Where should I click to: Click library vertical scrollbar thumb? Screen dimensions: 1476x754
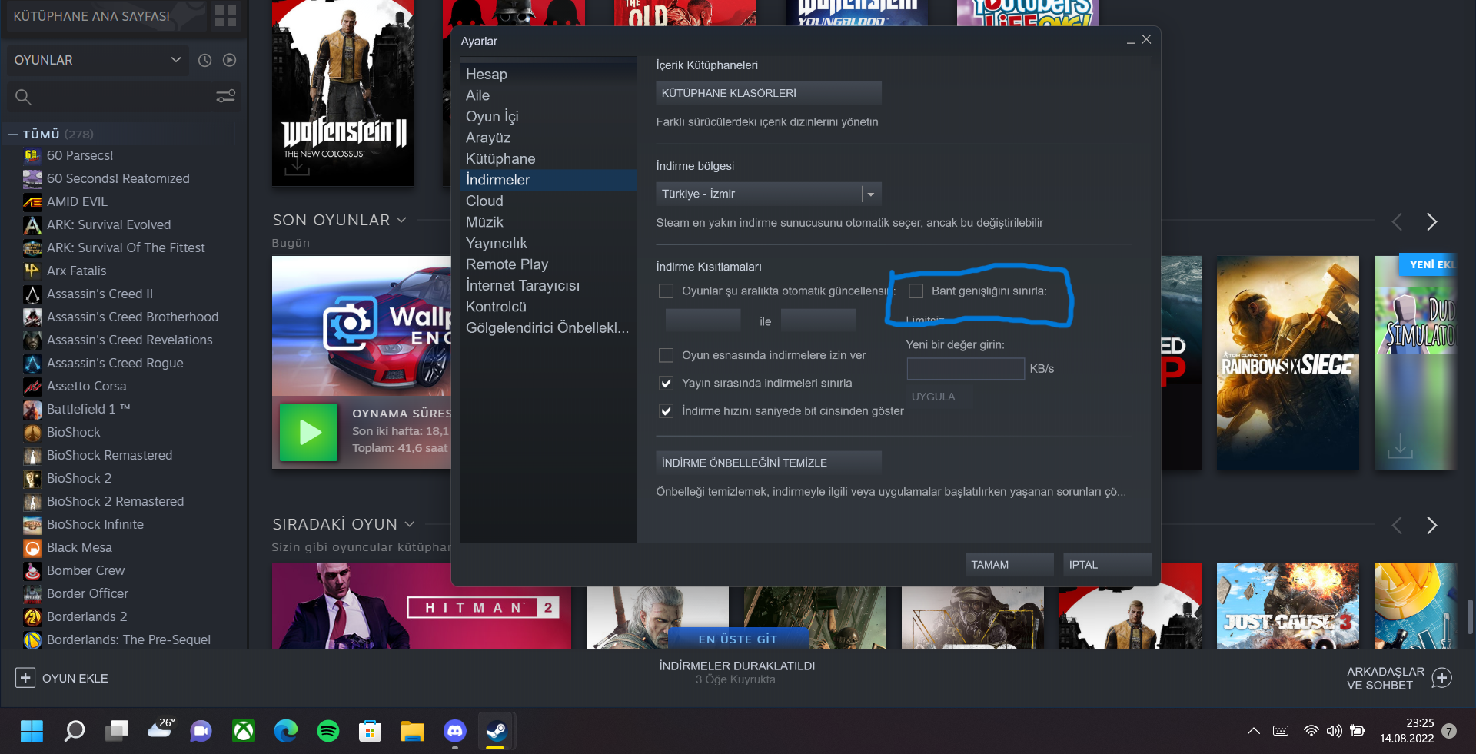tap(1470, 616)
